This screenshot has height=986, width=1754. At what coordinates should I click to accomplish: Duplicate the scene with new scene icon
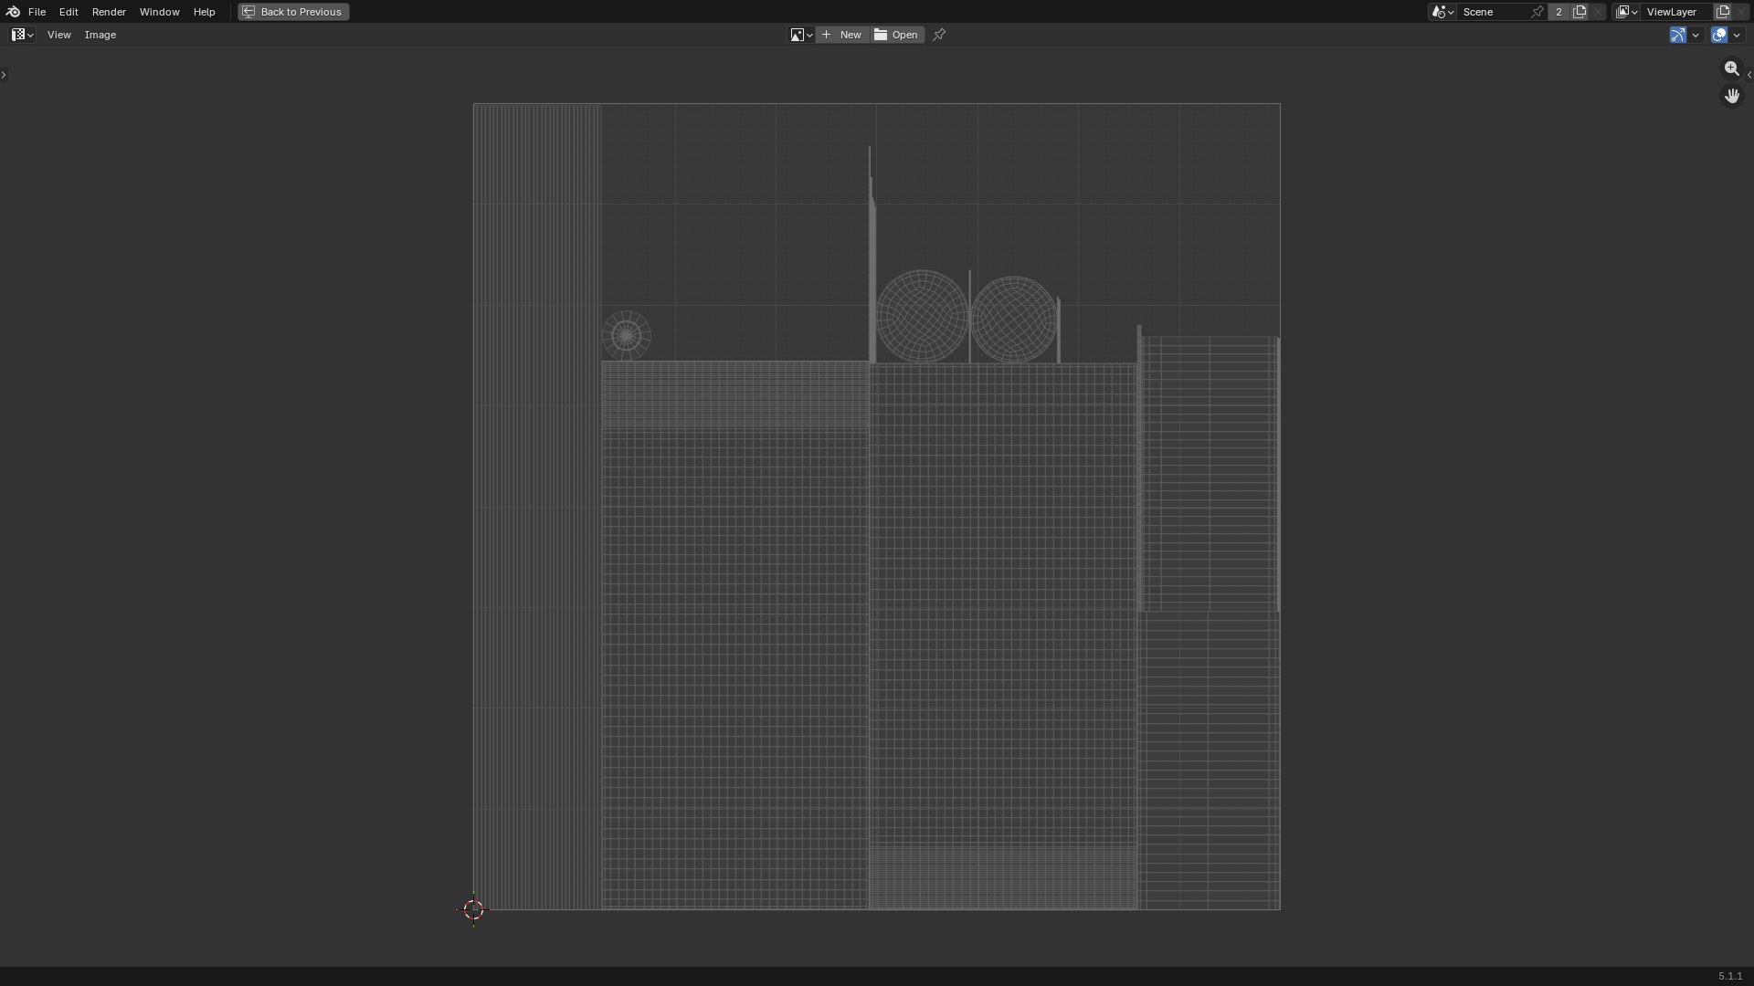point(1580,12)
